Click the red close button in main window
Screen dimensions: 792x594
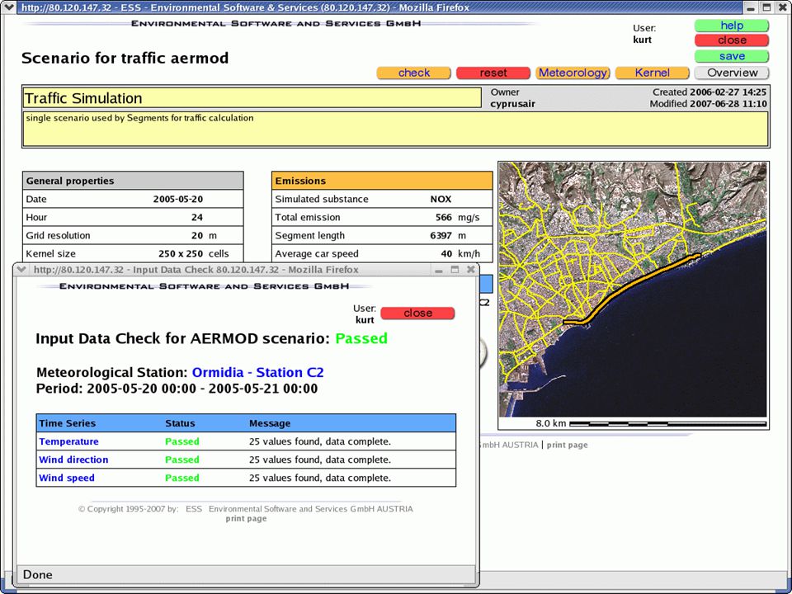[x=732, y=40]
